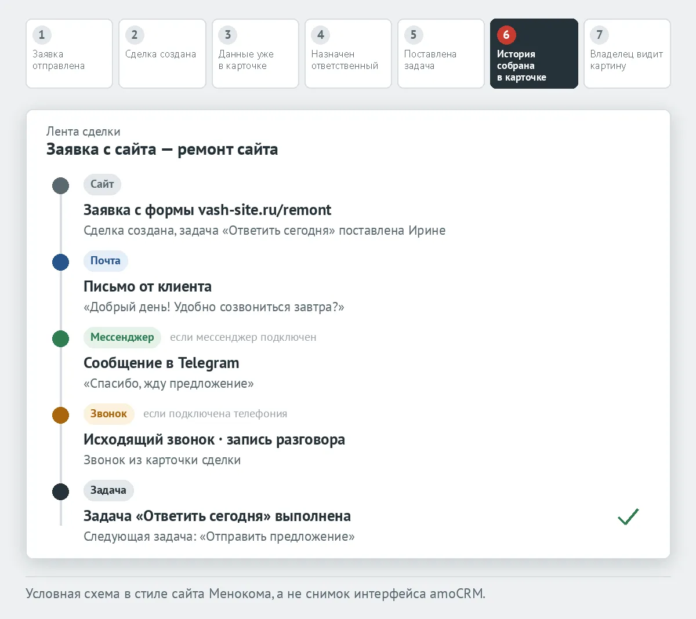The width and height of the screenshot is (696, 619).
Task: Open «Письмо от клиента» entry
Action: coord(147,286)
